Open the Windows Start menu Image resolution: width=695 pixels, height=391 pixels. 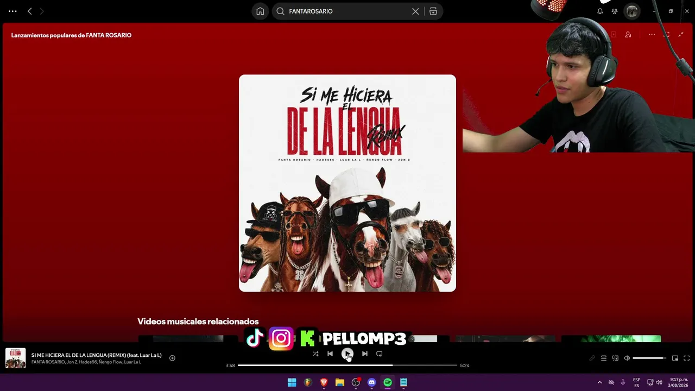tap(292, 382)
